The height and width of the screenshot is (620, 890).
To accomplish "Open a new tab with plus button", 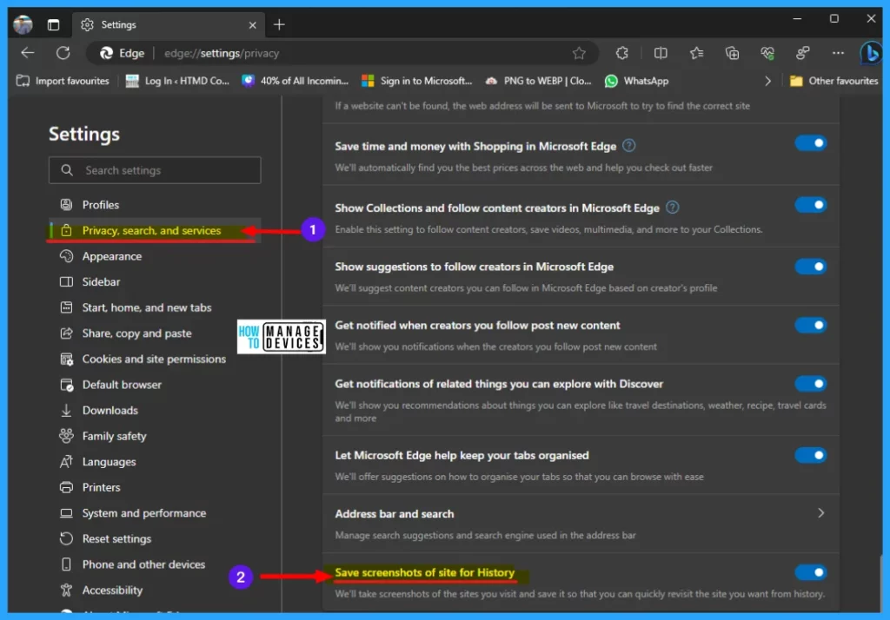I will pos(279,25).
